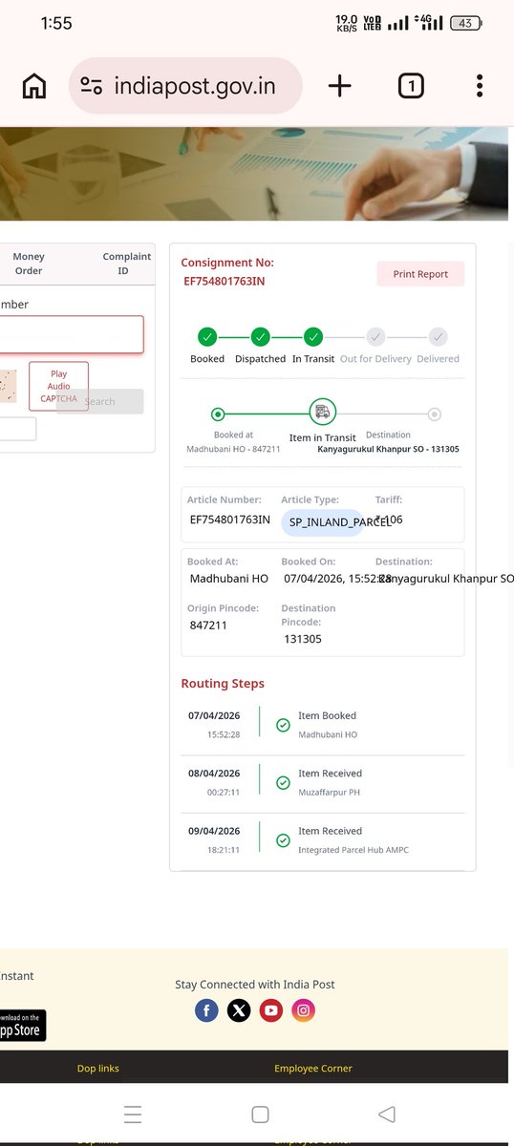Open a new tab with plus icon
The height and width of the screenshot is (1146, 514).
pos(339,86)
